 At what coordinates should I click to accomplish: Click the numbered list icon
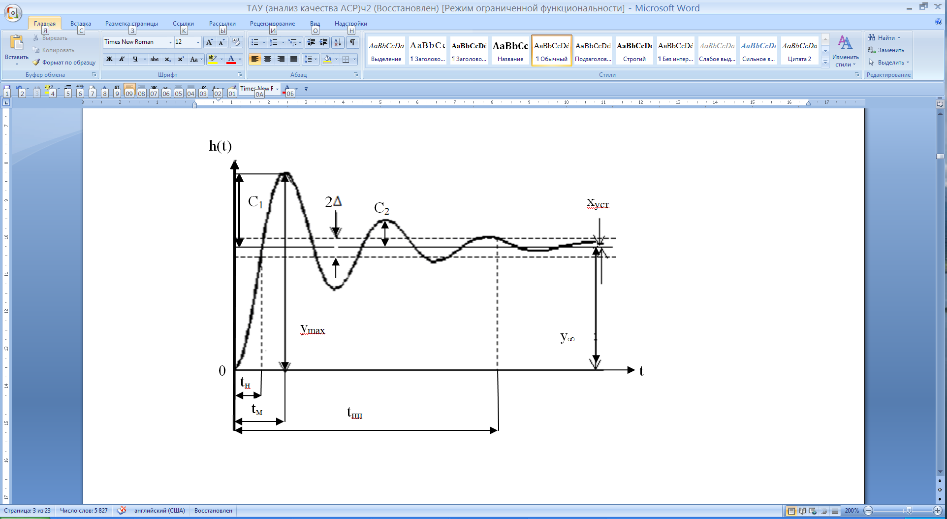pos(274,42)
